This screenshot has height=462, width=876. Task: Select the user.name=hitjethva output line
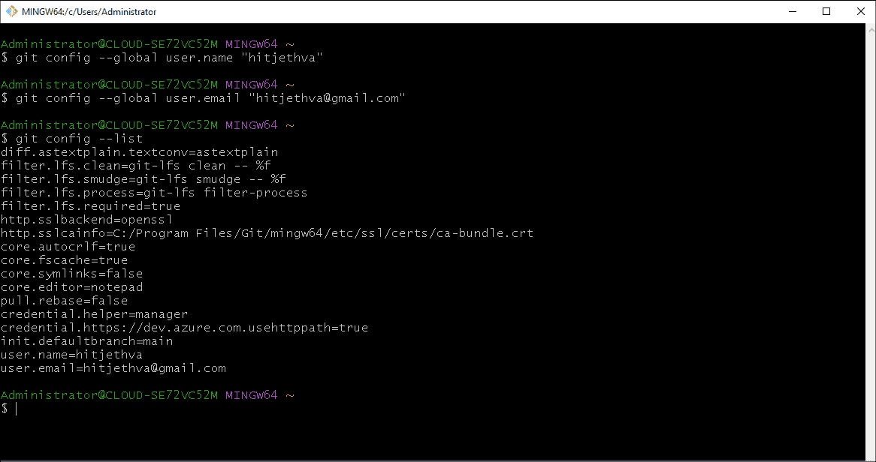(71, 354)
